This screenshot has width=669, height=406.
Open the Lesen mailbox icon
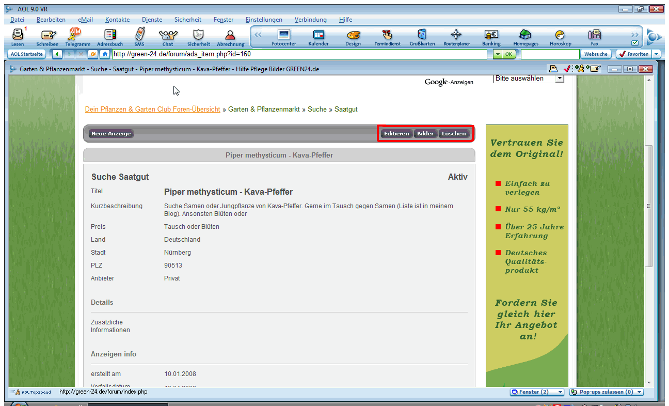point(18,35)
